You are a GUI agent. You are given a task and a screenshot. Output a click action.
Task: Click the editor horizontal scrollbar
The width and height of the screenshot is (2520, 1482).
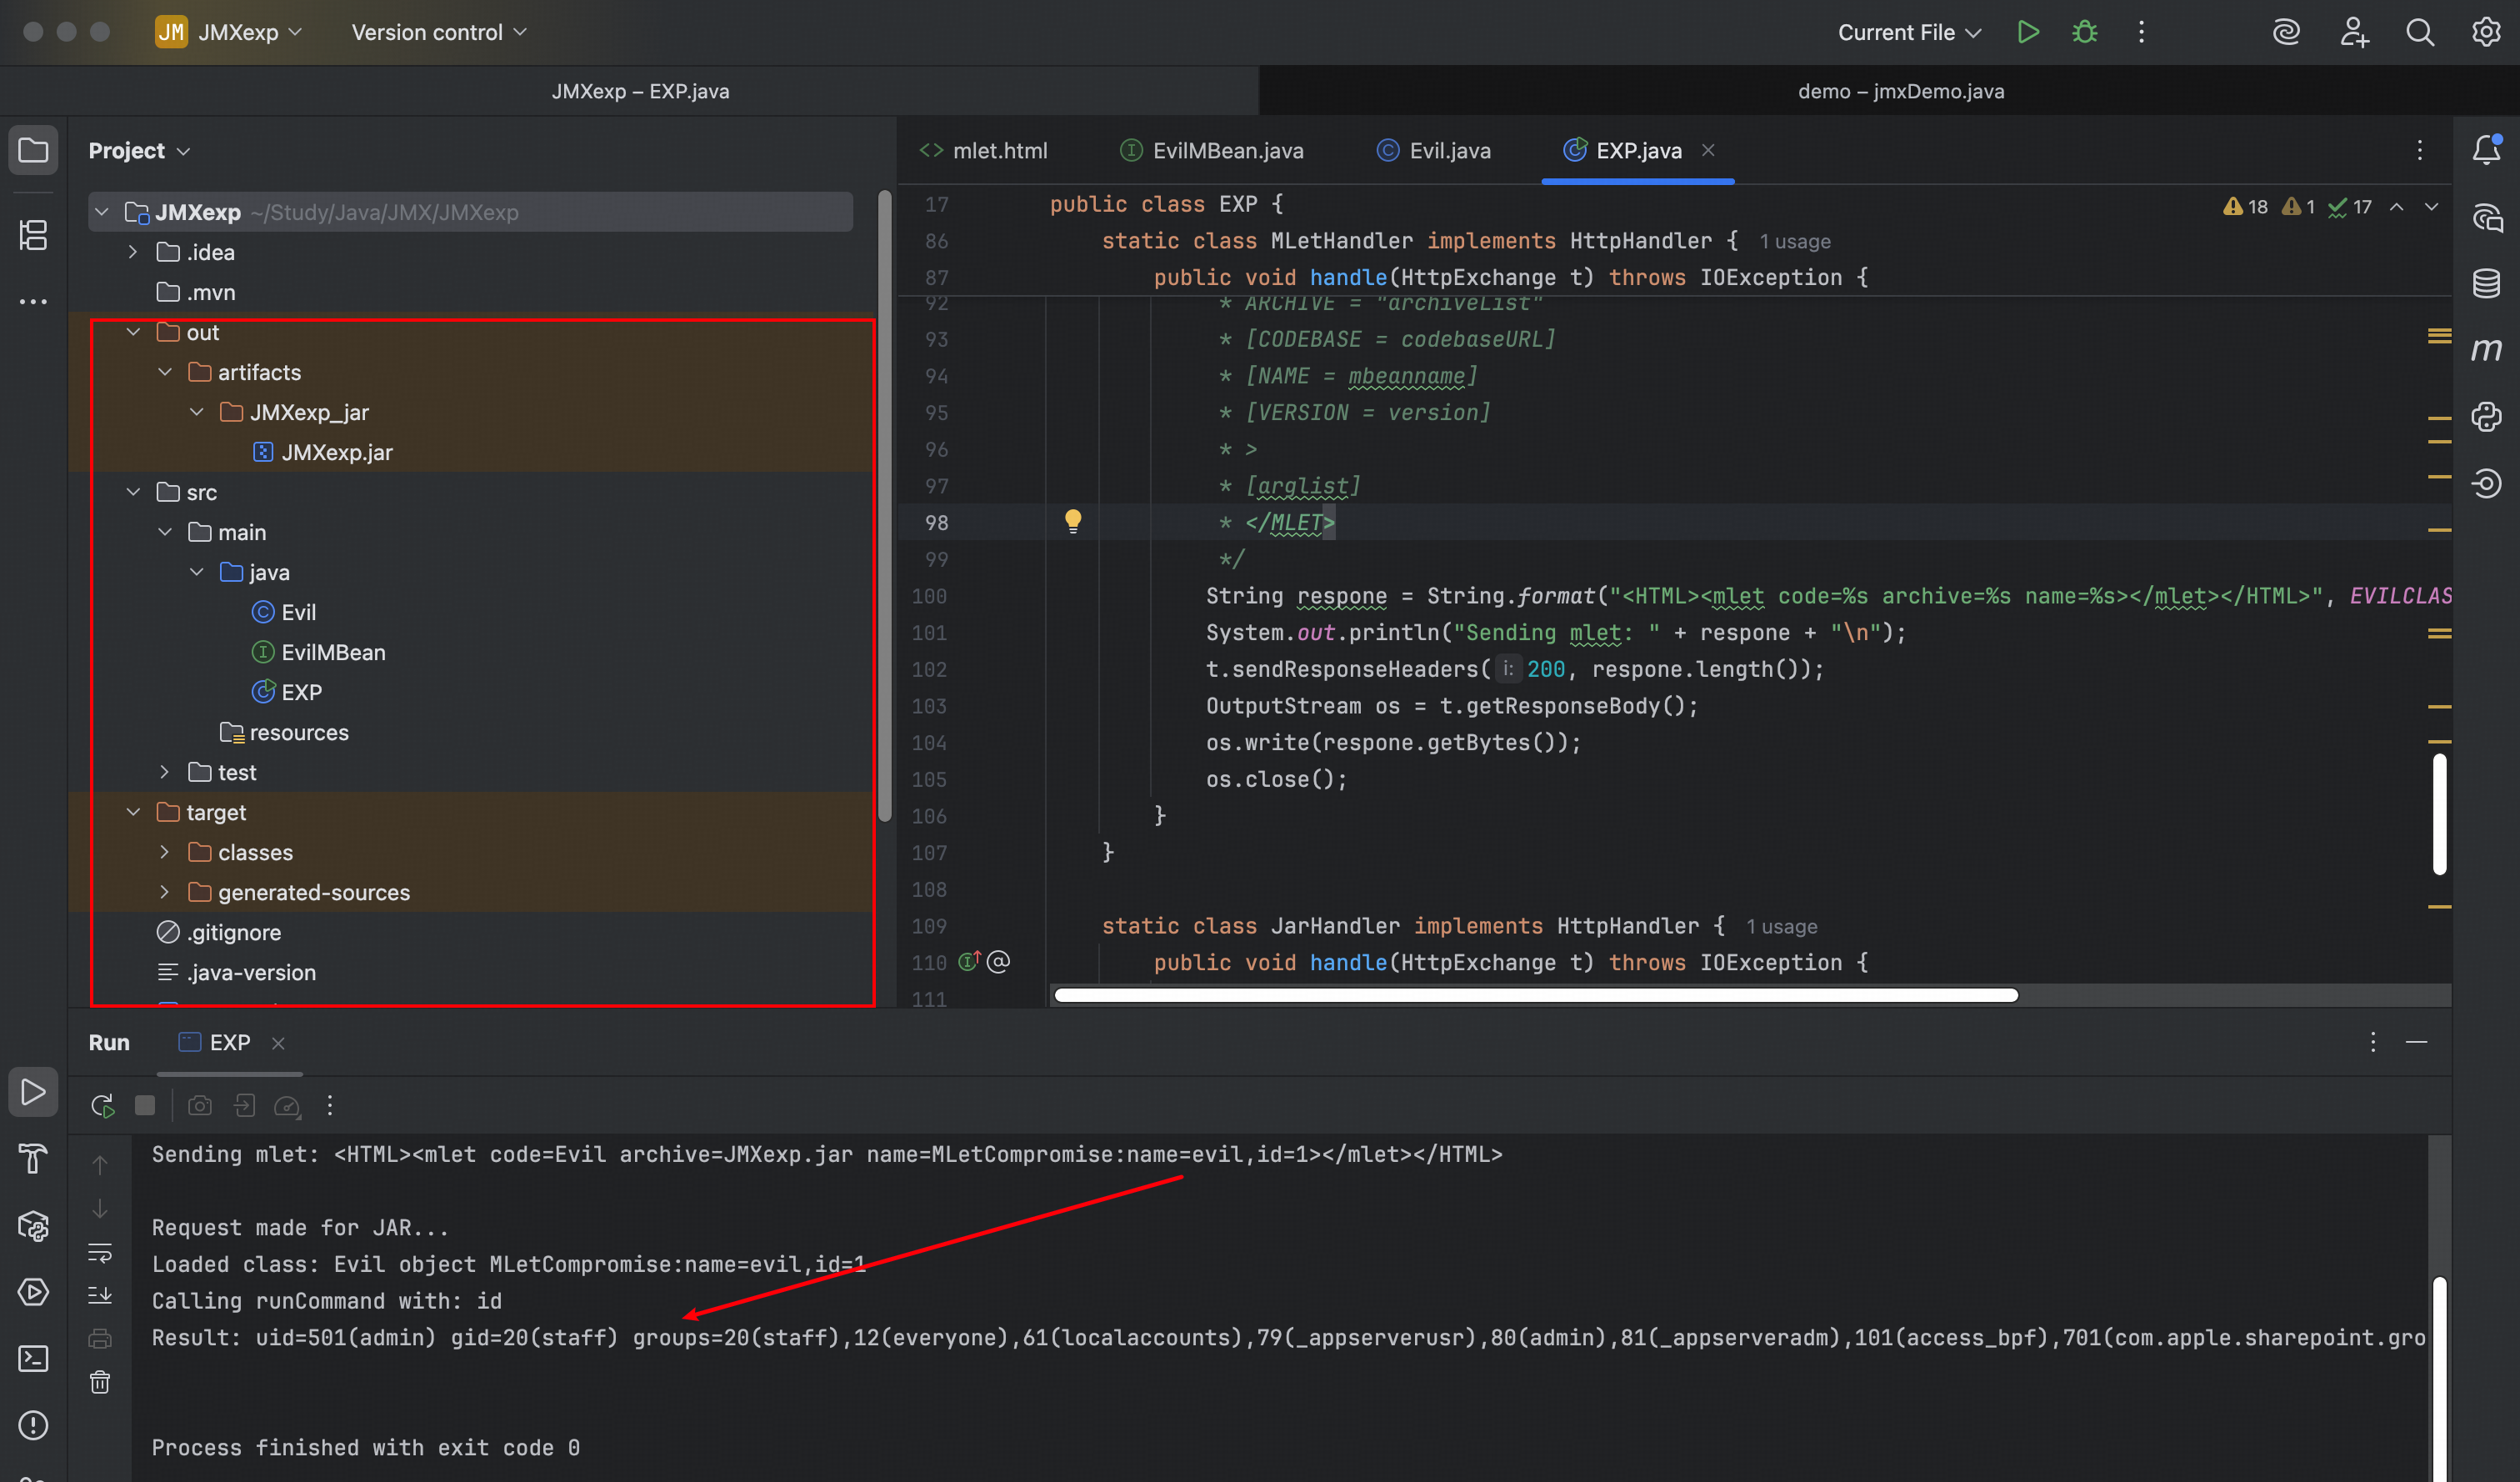pos(1535,995)
